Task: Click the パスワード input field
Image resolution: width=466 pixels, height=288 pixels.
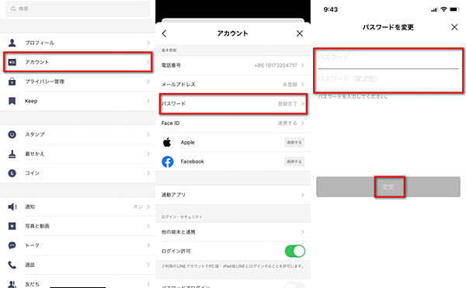Action: pos(388,58)
